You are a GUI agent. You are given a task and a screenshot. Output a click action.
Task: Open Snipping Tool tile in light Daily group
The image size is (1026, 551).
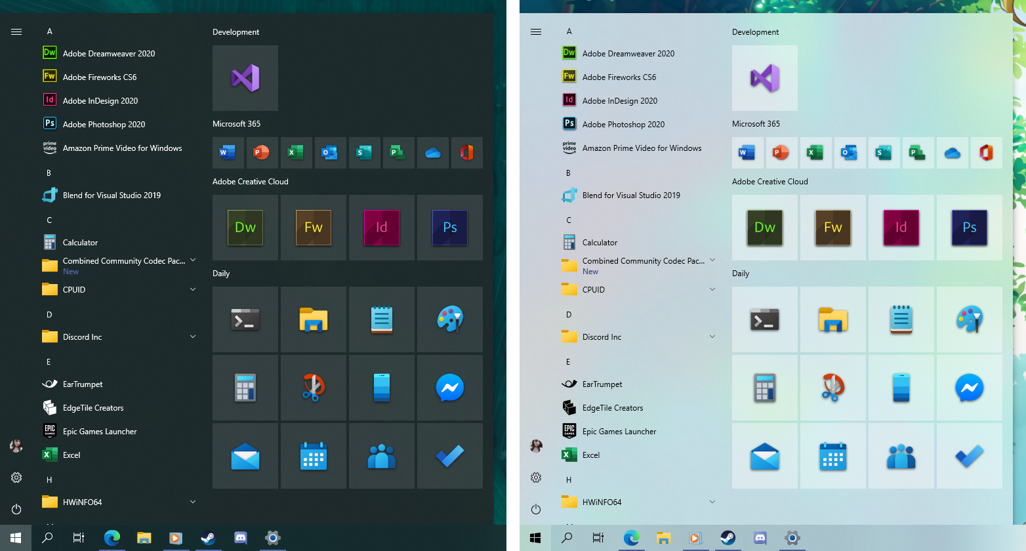(833, 388)
